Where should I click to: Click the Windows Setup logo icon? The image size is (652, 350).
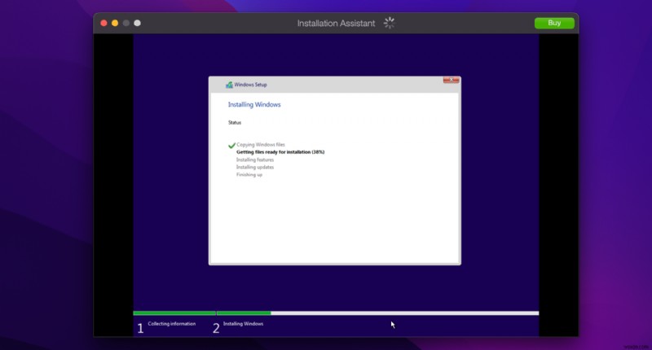(x=229, y=85)
